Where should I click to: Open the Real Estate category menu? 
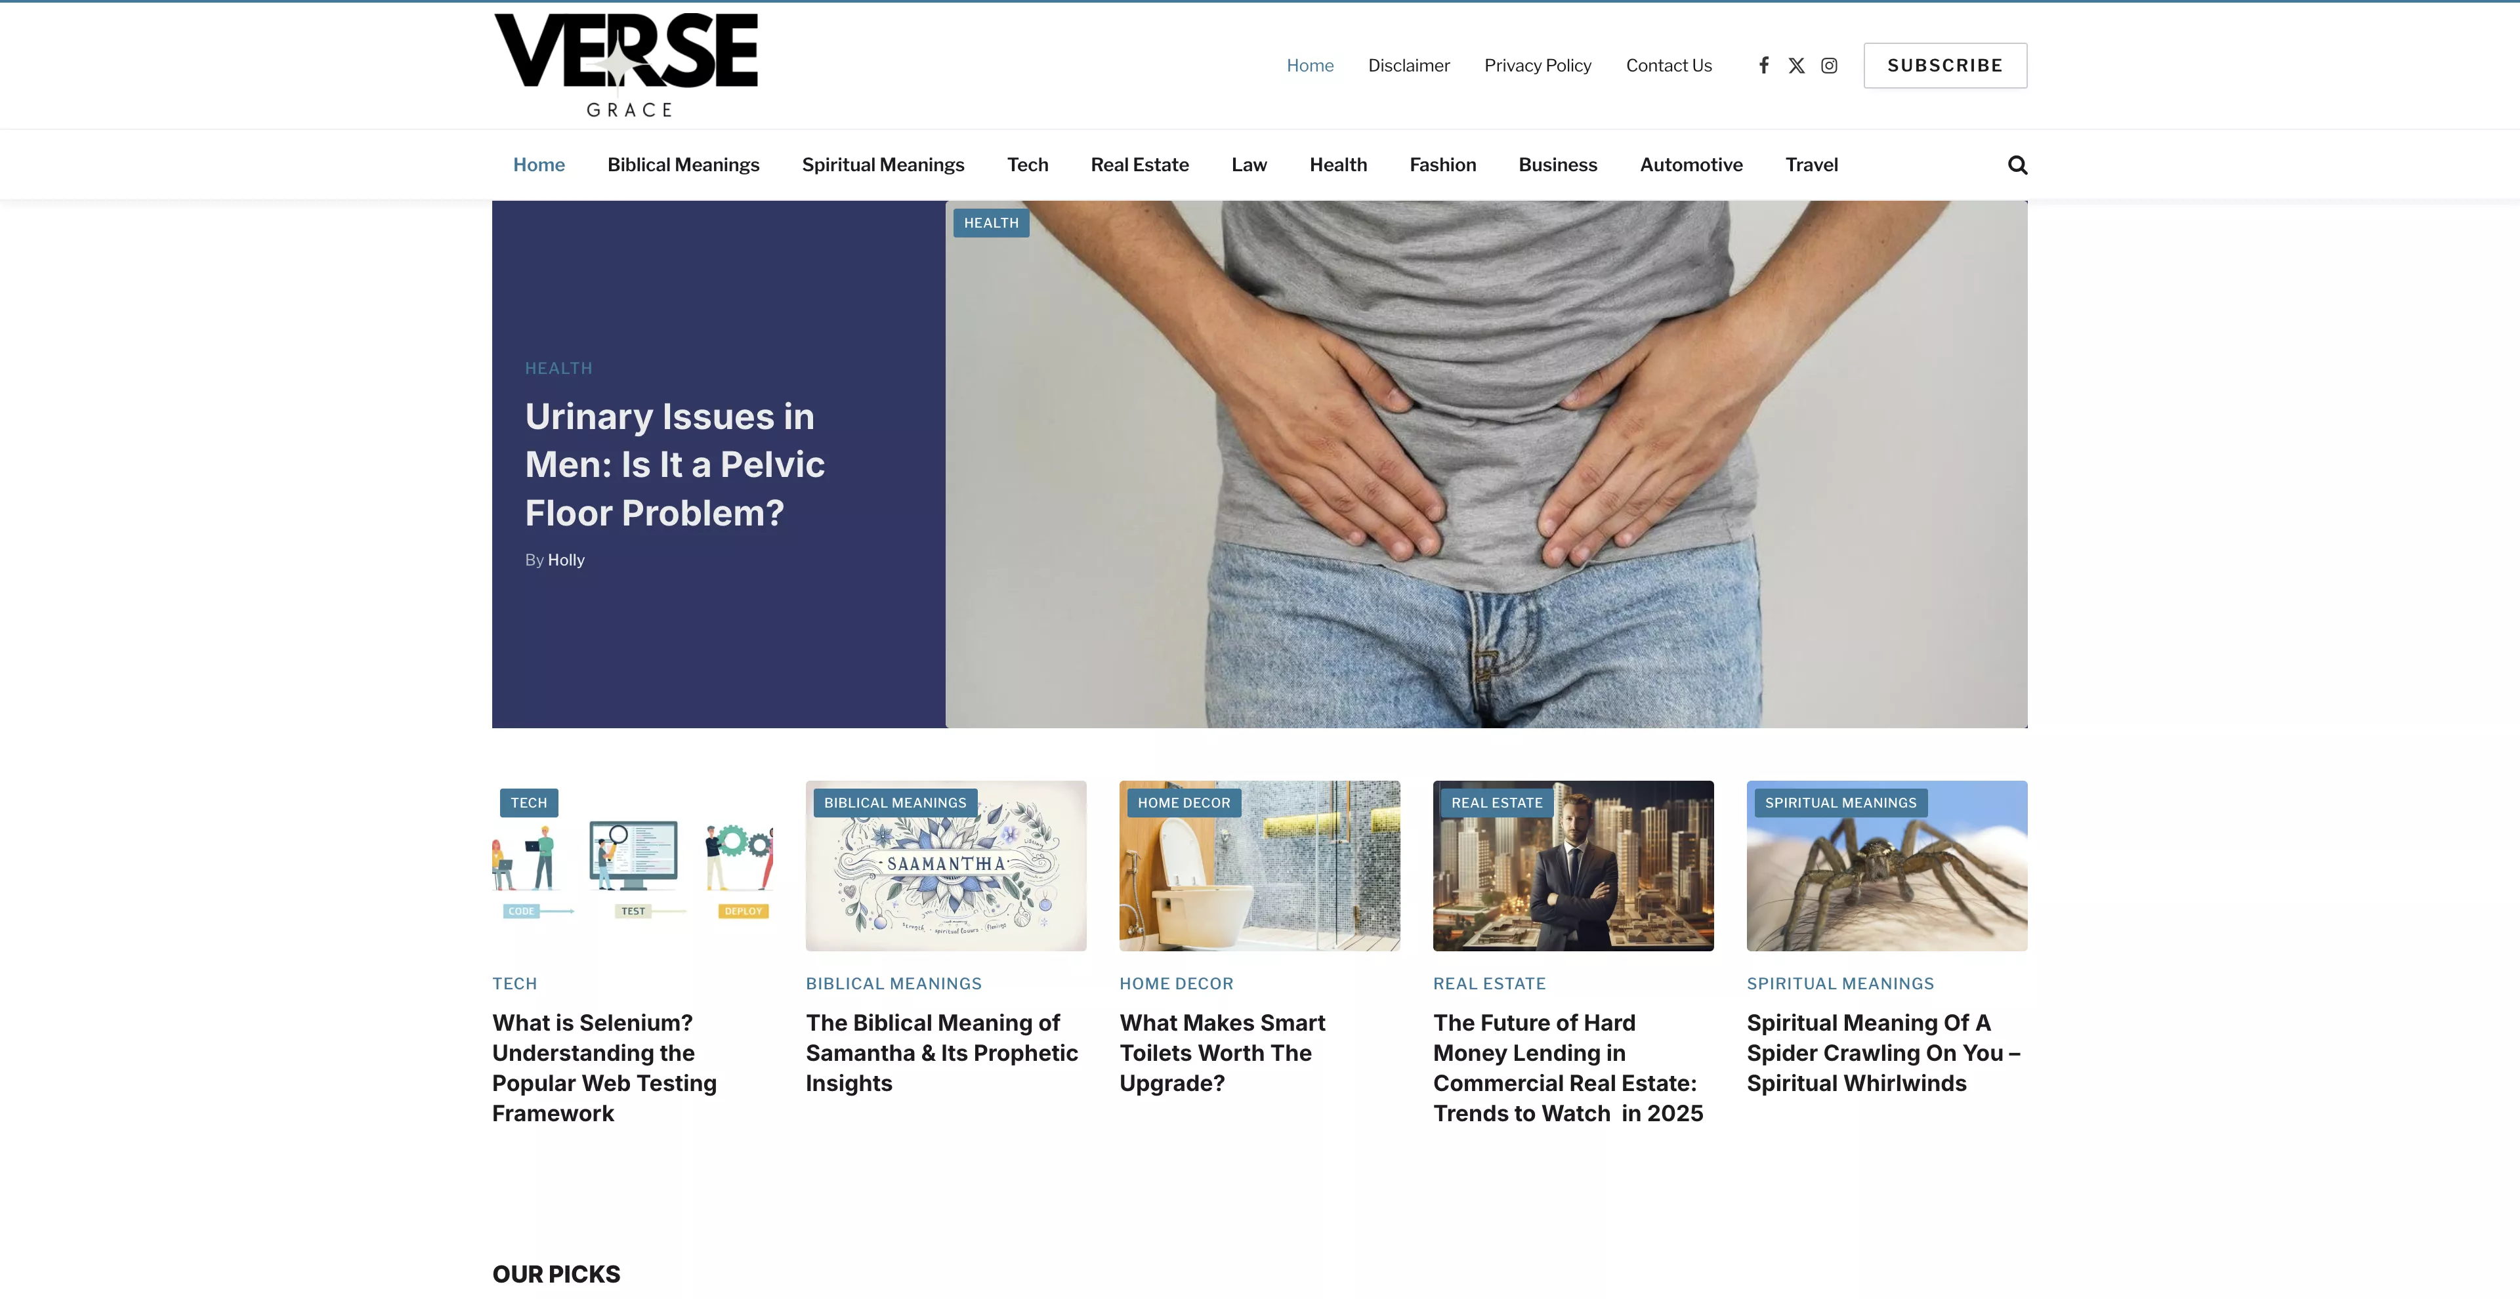pyautogui.click(x=1140, y=165)
